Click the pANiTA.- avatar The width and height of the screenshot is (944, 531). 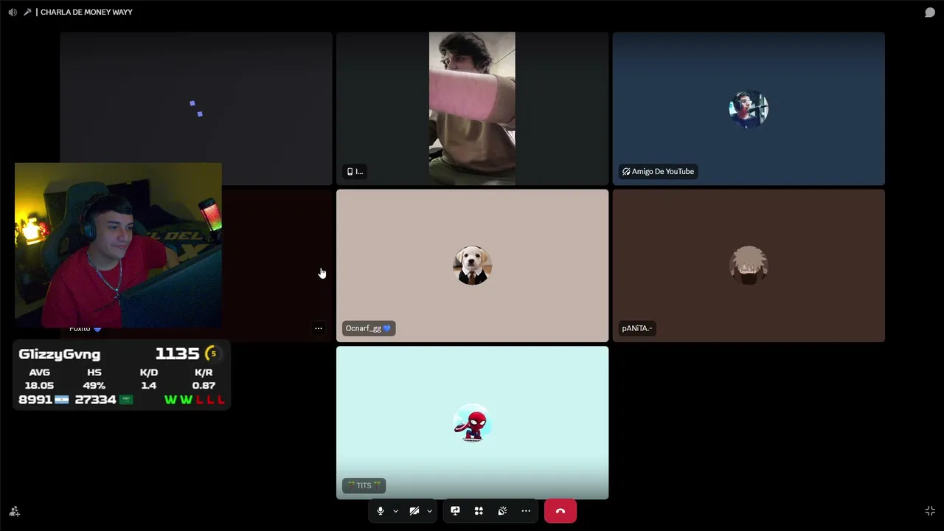(749, 265)
